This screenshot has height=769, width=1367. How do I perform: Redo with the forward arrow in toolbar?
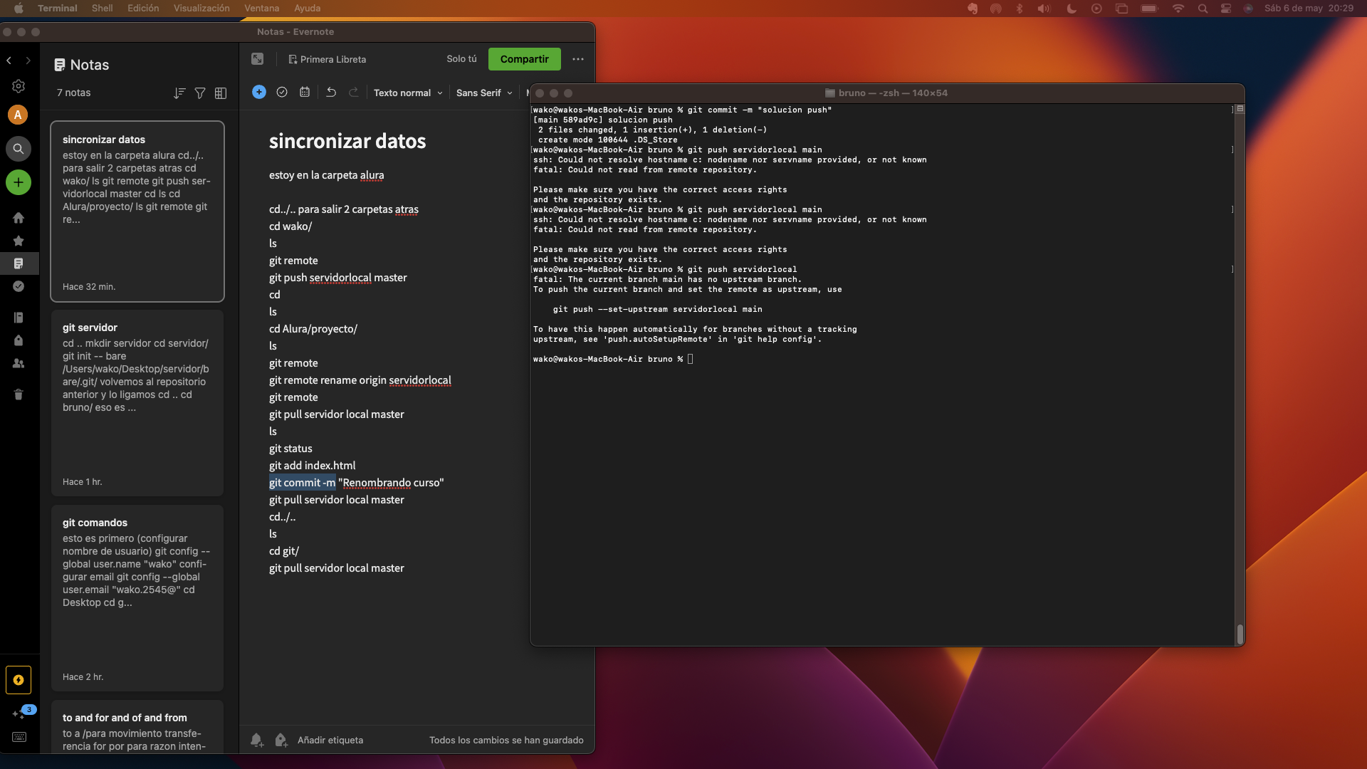pyautogui.click(x=354, y=92)
